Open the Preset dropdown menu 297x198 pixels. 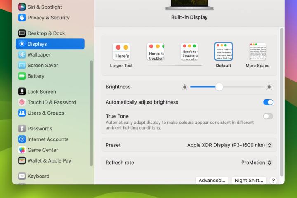coord(230,145)
